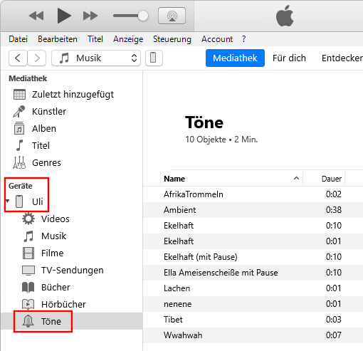Switch to the Entdecken tab

pos(342,58)
